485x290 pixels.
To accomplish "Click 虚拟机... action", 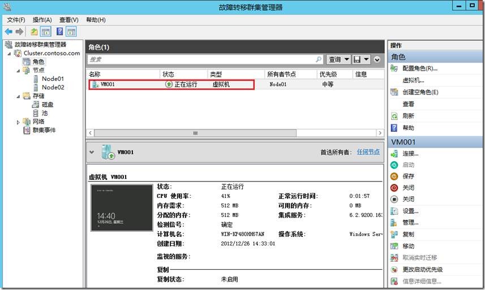I will click(413, 80).
